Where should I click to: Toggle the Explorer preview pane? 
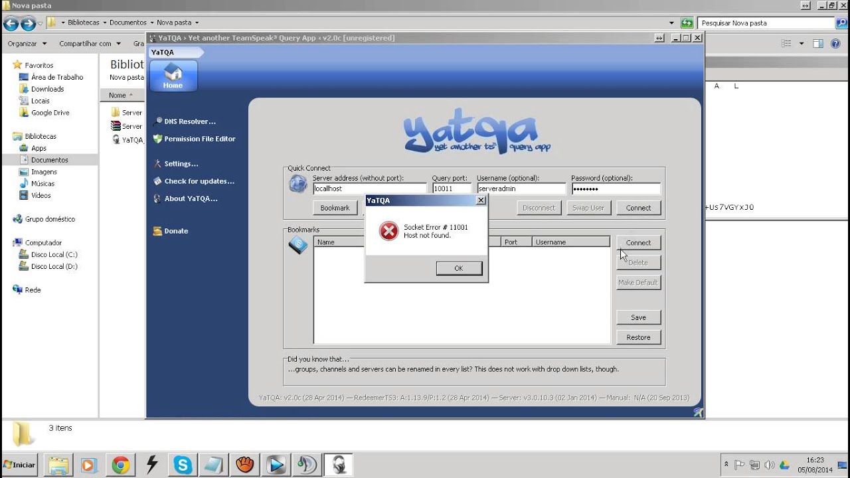(818, 44)
